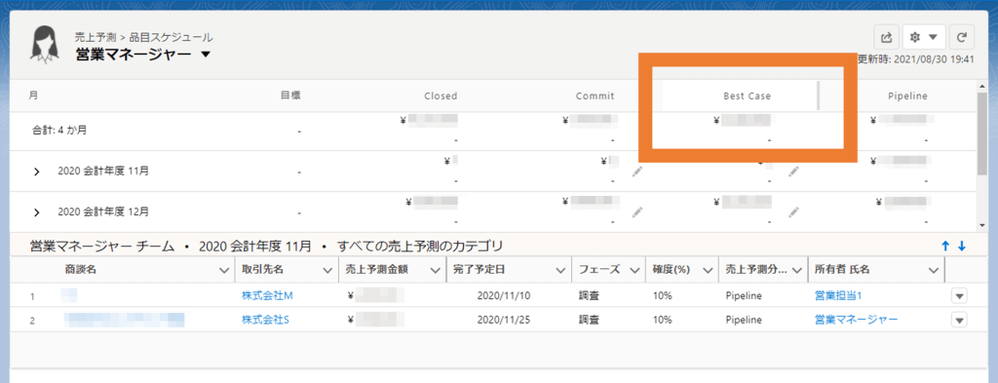
Task: Click the 営業マネージャー title heading
Action: point(133,55)
